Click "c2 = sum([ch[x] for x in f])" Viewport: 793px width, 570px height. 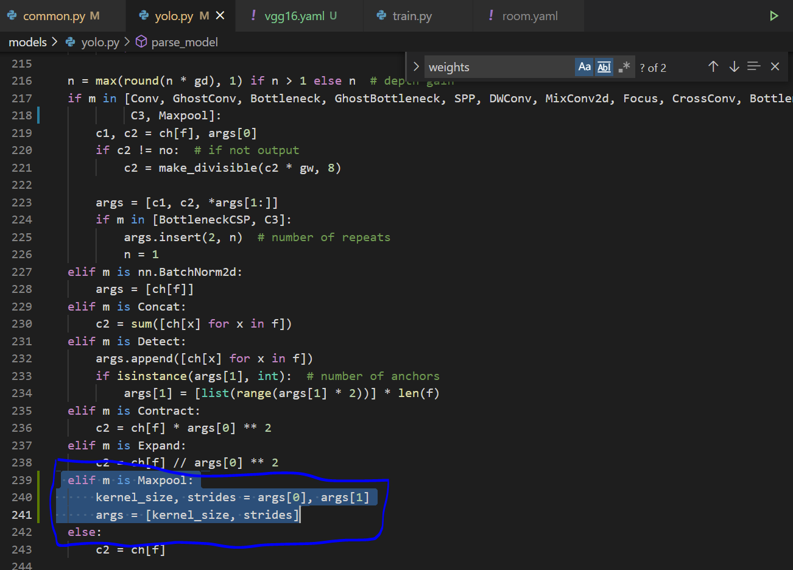pos(194,323)
